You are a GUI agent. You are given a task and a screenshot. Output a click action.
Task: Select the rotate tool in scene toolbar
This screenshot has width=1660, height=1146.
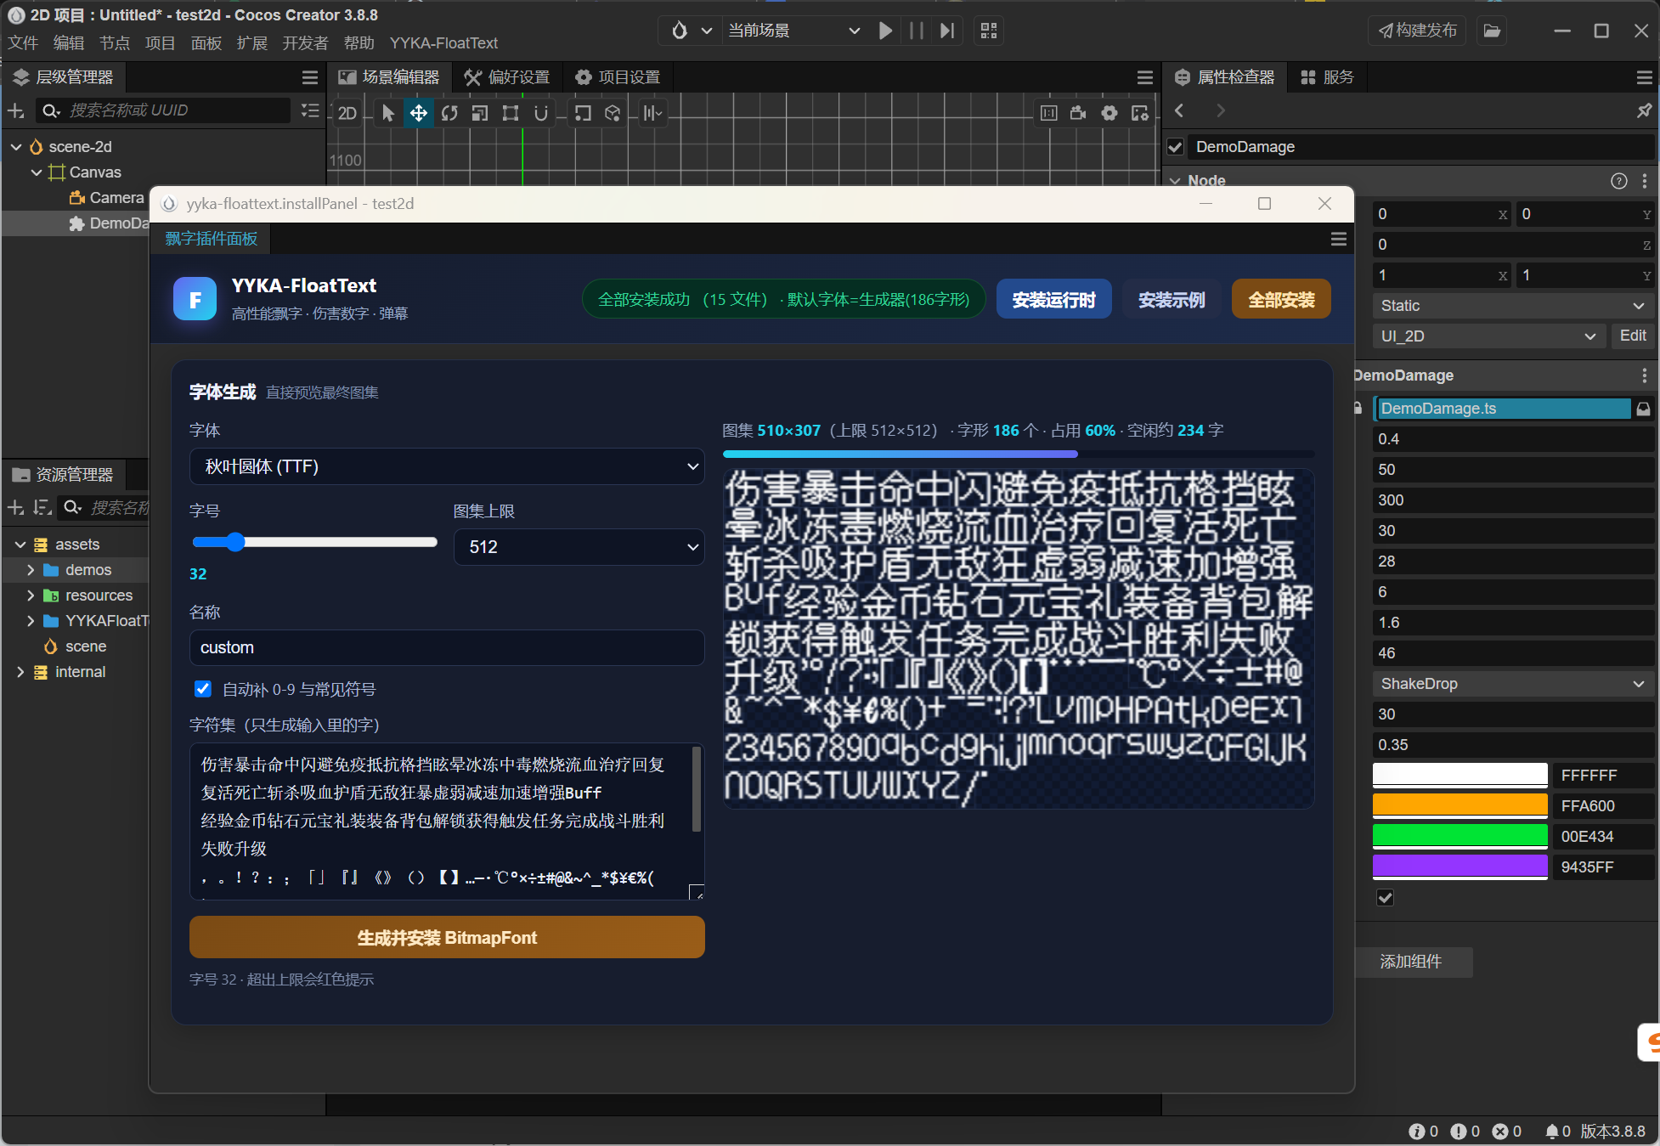449,113
